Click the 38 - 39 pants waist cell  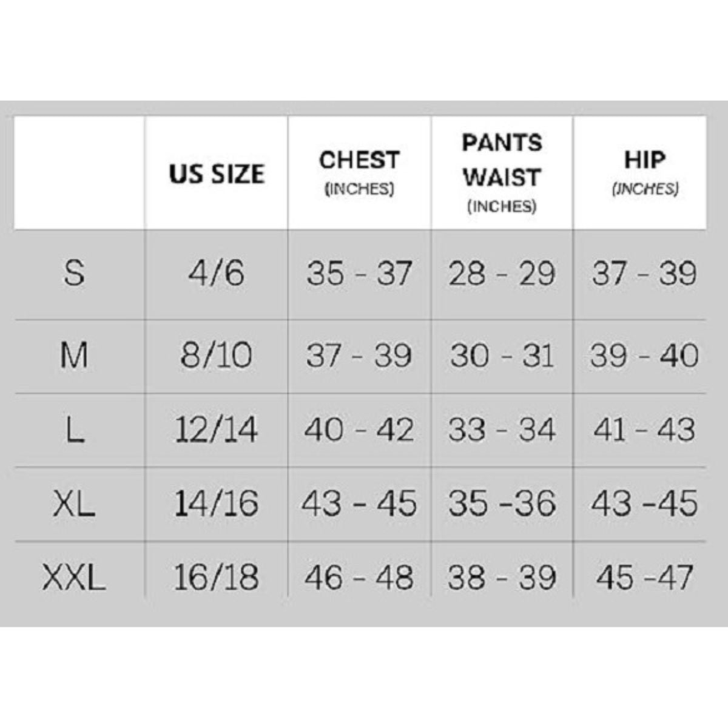click(x=502, y=577)
